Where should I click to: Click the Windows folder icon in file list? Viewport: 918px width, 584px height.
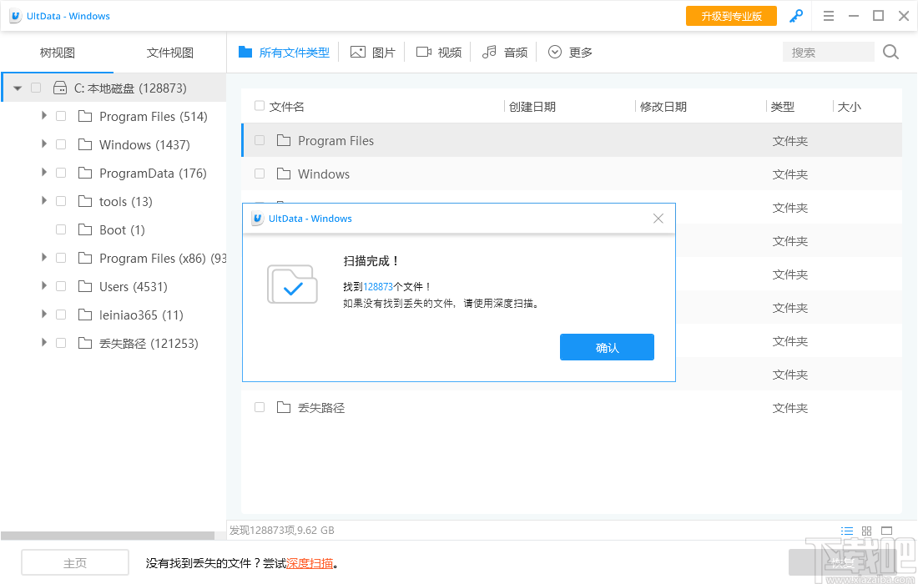tap(284, 174)
